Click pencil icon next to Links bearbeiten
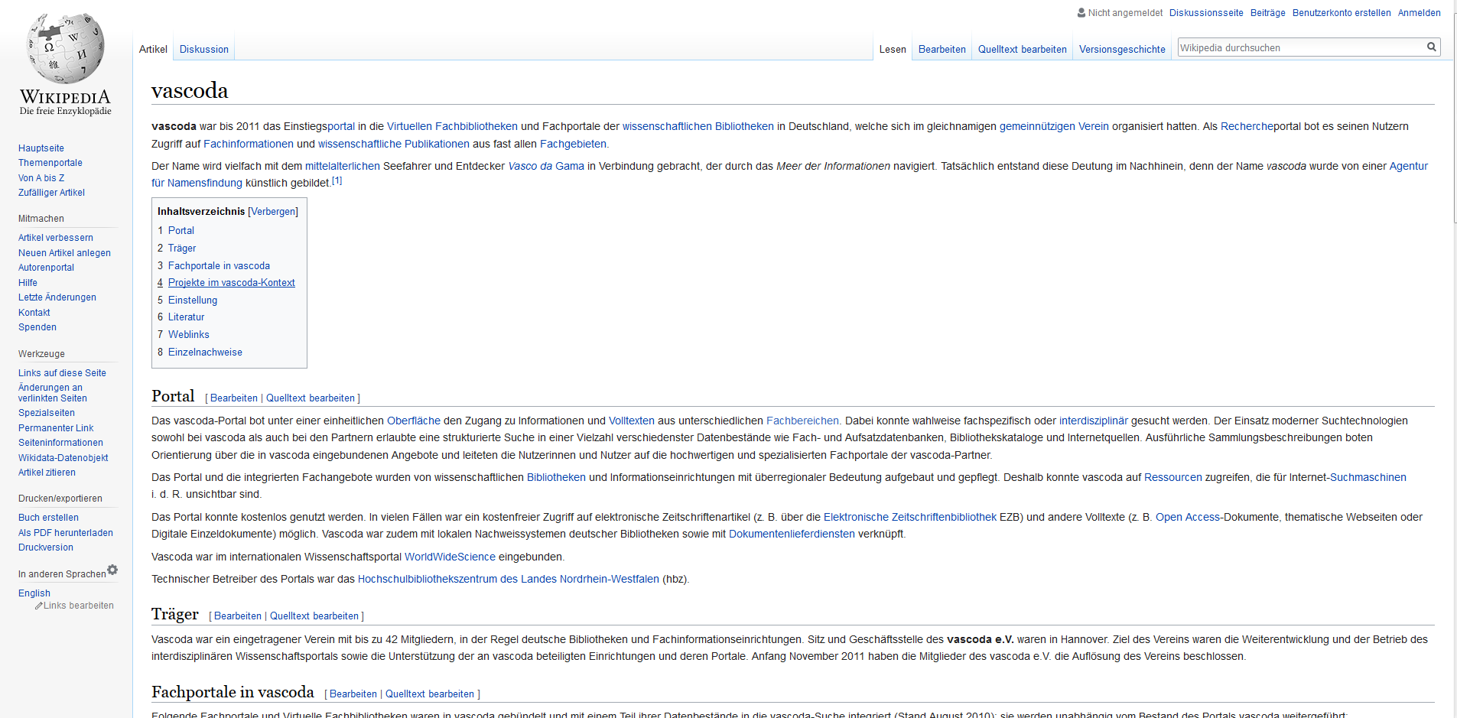This screenshot has width=1457, height=718. (38, 606)
